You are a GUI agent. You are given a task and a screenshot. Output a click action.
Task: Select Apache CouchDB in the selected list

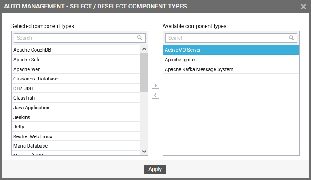coord(76,50)
